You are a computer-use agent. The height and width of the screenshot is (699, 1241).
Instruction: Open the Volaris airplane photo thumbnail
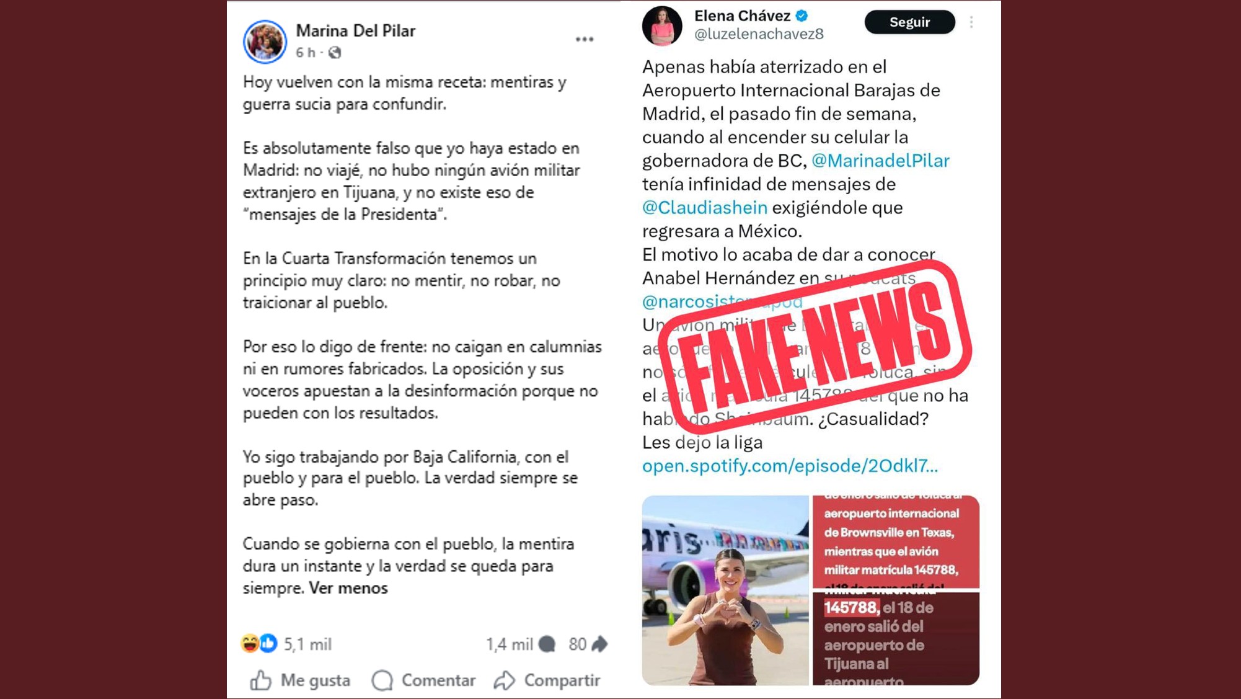pos(725,590)
